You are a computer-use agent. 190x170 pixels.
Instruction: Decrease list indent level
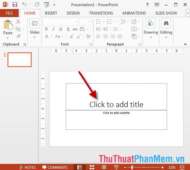click(x=98, y=29)
